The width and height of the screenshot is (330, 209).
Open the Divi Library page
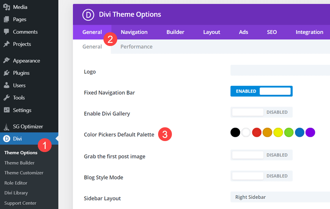(16, 193)
